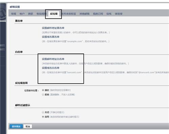Image resolution: width=169 pixels, height=134 pixels.
Task: Click the 白名单 section heading
Action: pos(19,52)
